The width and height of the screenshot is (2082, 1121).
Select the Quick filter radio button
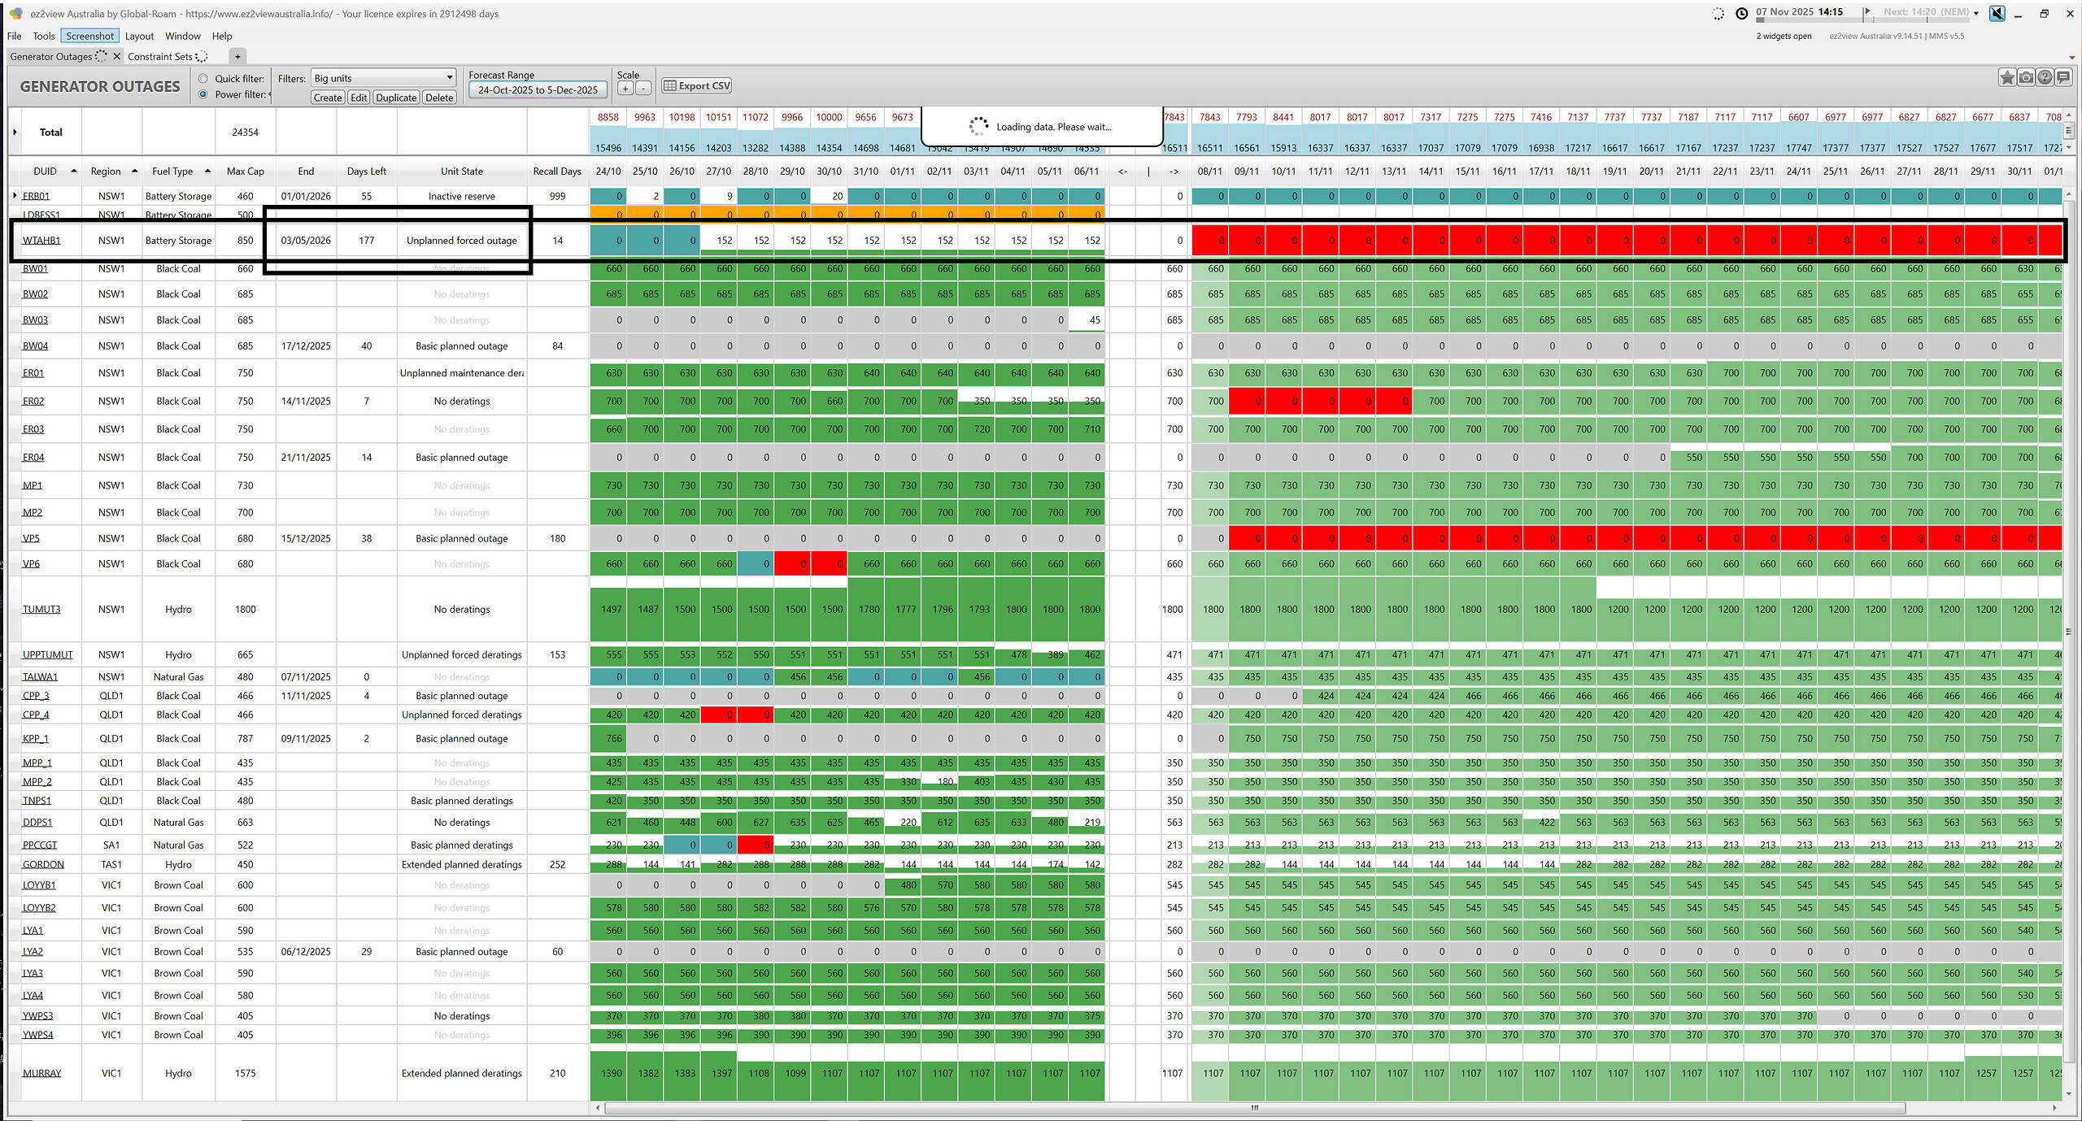(203, 79)
